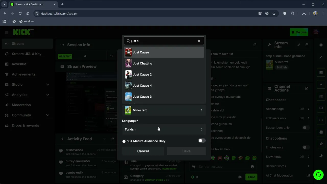
Task: Focus the category search field
Action: (x=164, y=41)
